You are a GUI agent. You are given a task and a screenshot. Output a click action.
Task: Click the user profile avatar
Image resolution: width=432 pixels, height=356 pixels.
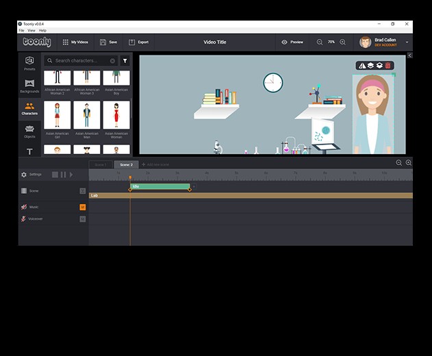pos(366,42)
